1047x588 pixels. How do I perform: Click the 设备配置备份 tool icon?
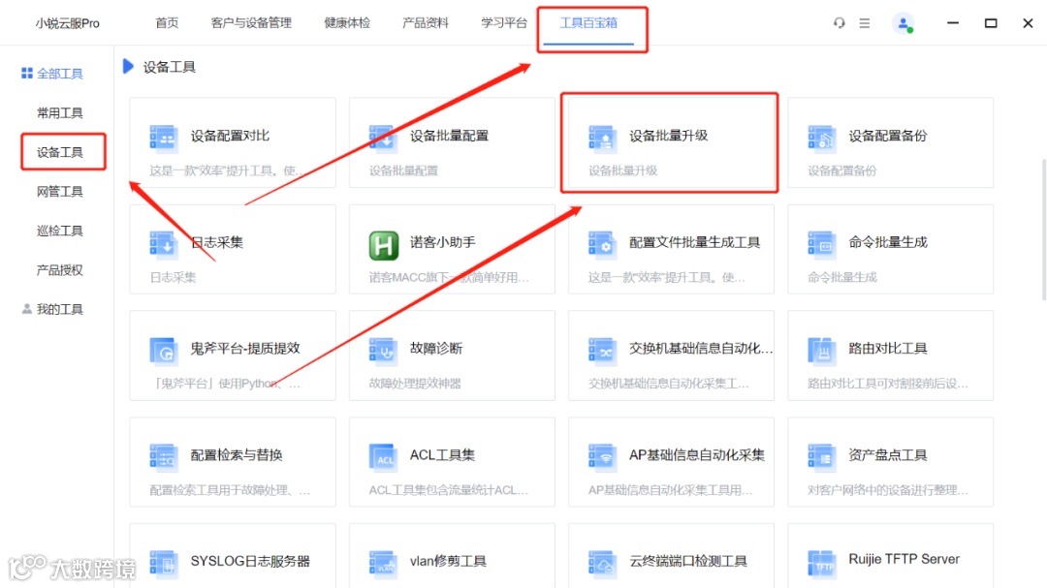(x=821, y=139)
